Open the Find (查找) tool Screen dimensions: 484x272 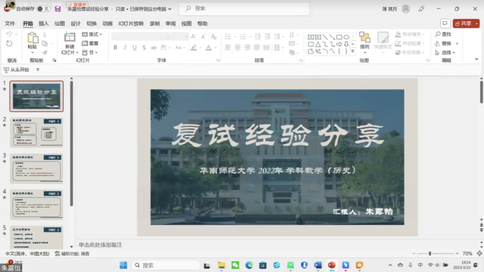click(444, 34)
